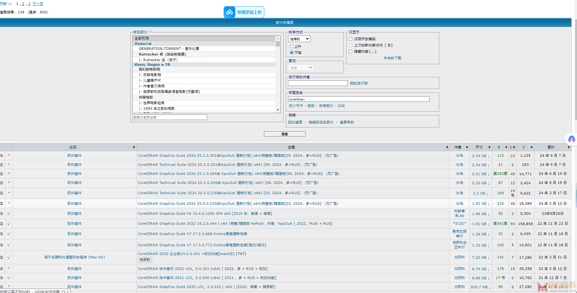Select the 上升 ascending radio button
This screenshot has width=577, height=293.
click(x=292, y=46)
